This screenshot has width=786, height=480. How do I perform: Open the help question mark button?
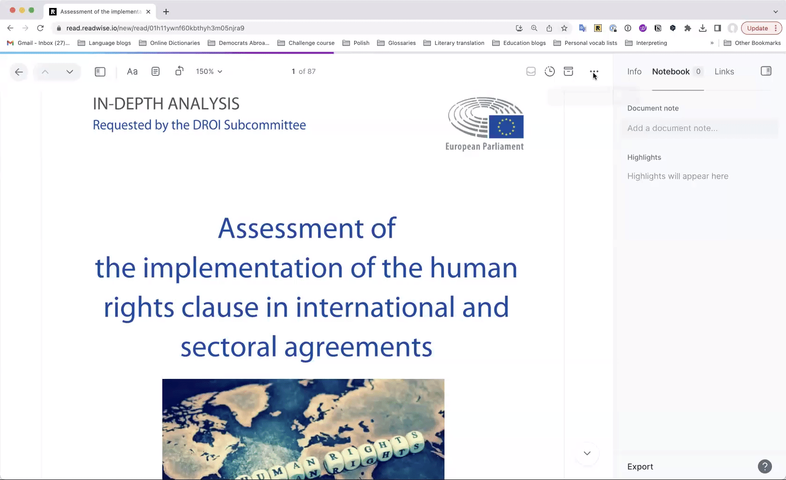point(765,466)
